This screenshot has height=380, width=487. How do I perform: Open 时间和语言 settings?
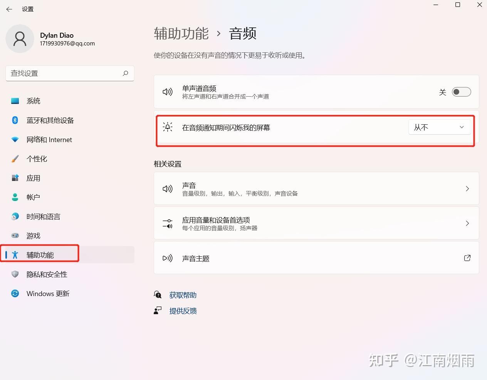coord(43,216)
